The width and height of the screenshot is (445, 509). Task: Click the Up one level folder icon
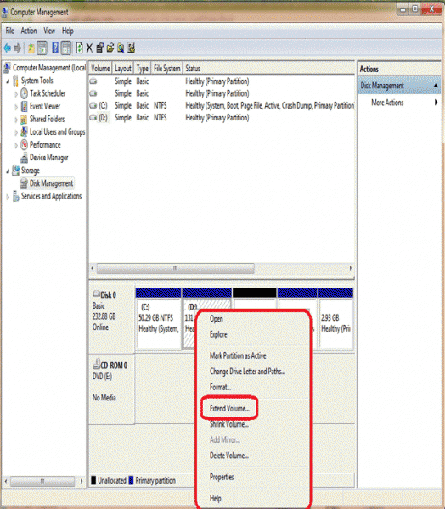[31, 48]
